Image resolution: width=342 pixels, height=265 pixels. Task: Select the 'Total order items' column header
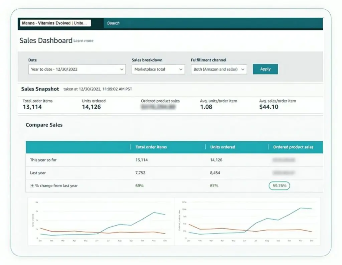coord(151,147)
